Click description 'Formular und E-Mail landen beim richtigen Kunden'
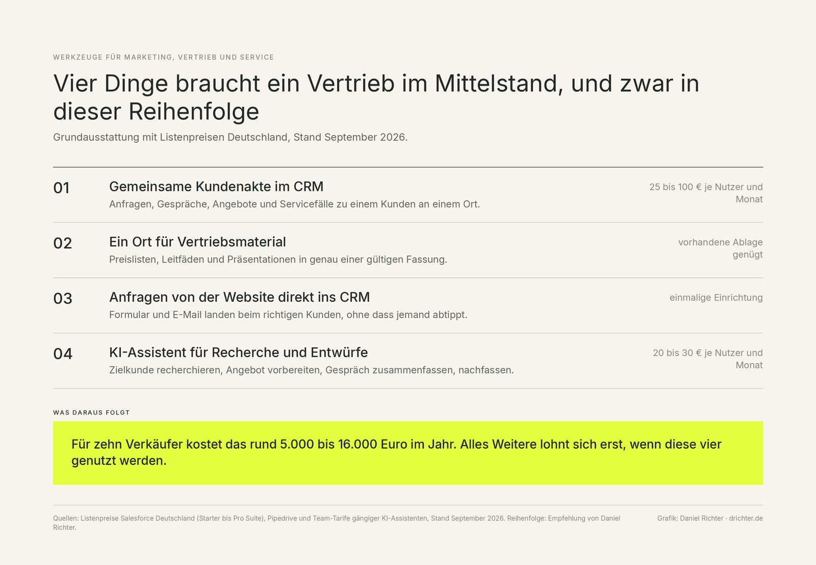The width and height of the screenshot is (816, 565). coord(288,315)
